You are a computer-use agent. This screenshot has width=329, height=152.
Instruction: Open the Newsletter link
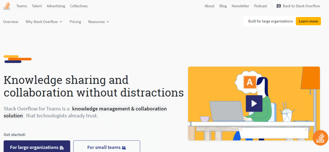coord(240,6)
